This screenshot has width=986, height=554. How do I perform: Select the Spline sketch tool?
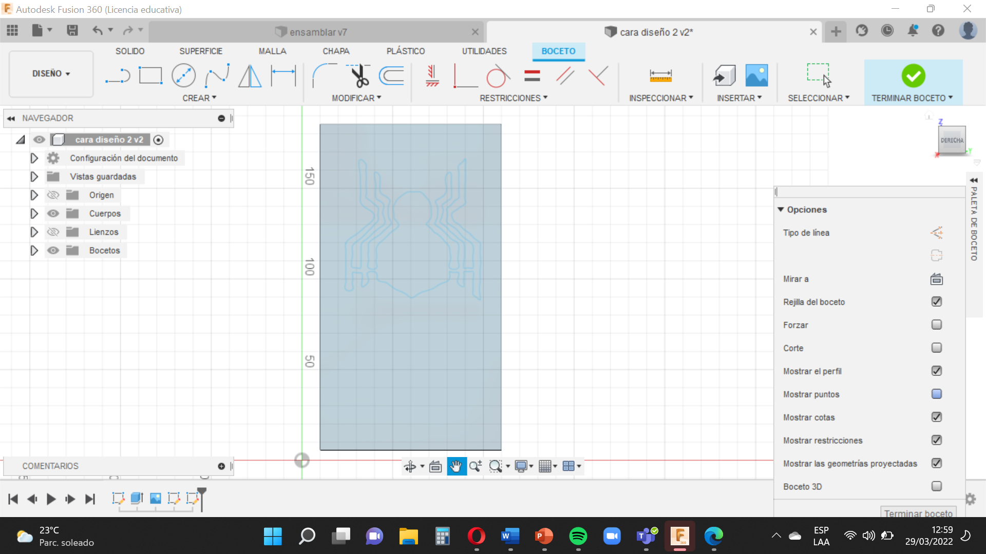pyautogui.click(x=217, y=76)
